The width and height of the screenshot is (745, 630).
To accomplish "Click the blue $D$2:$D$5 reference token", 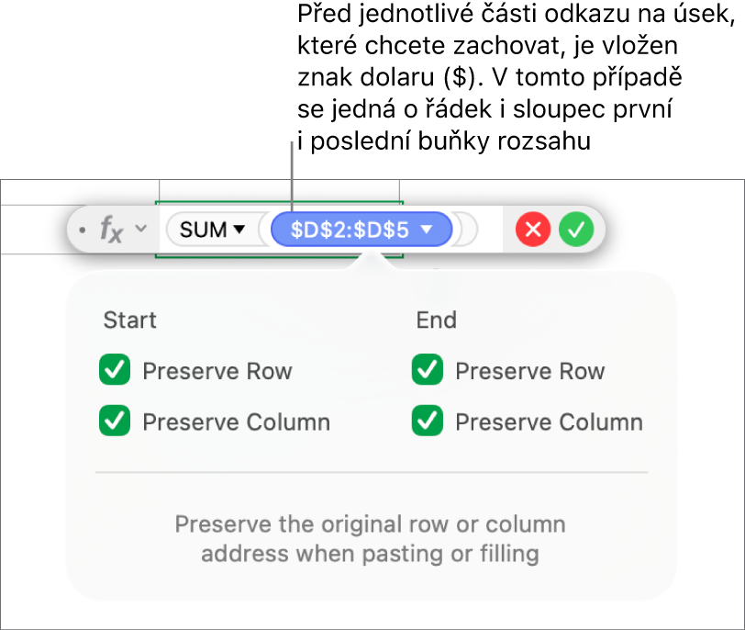I will pyautogui.click(x=350, y=230).
